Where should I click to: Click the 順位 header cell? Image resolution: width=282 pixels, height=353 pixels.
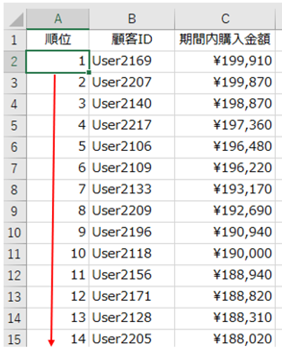58,39
